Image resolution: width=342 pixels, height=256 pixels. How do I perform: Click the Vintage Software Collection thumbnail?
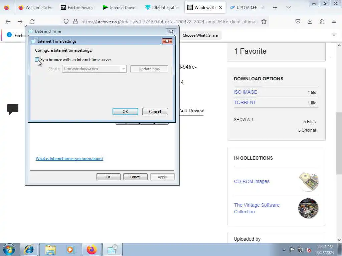click(x=308, y=208)
